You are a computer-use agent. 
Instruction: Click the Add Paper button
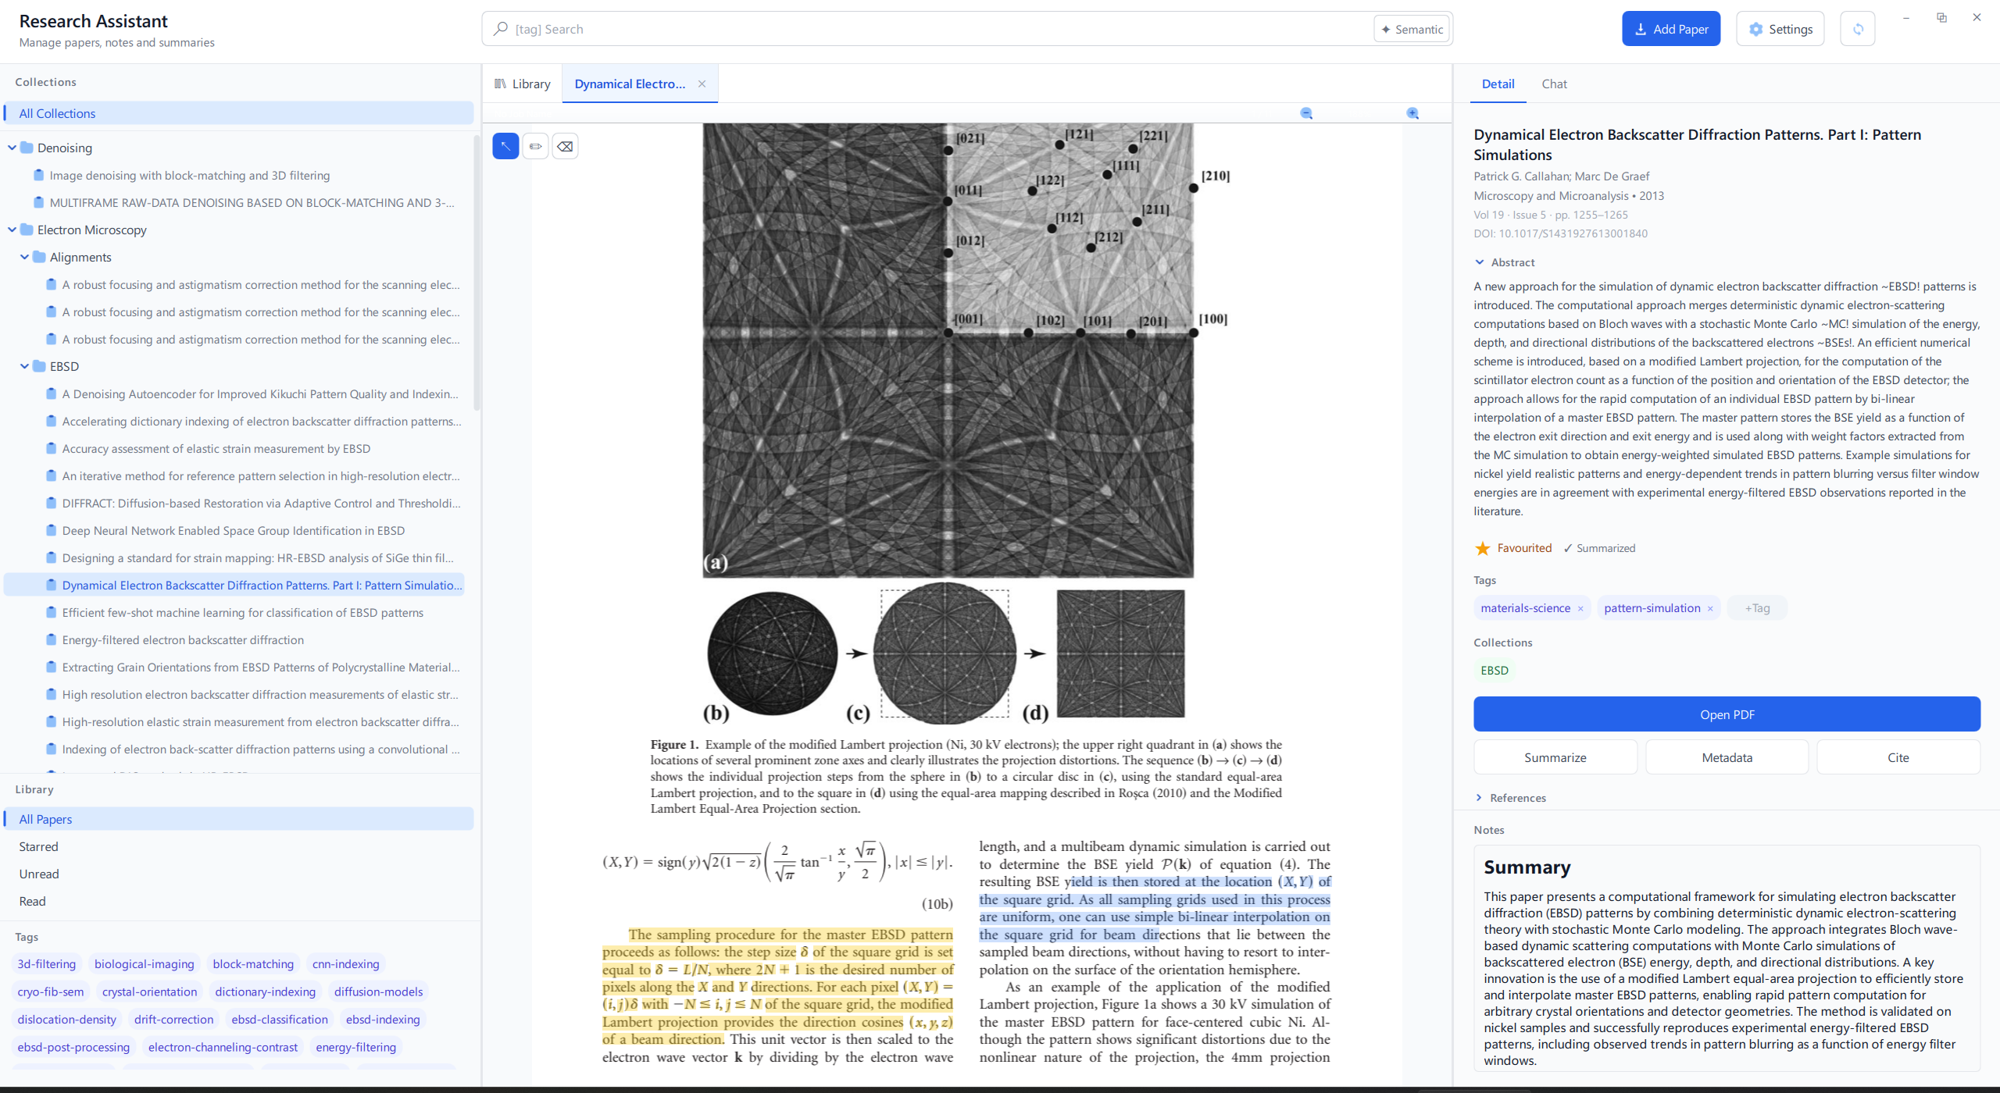coord(1670,29)
